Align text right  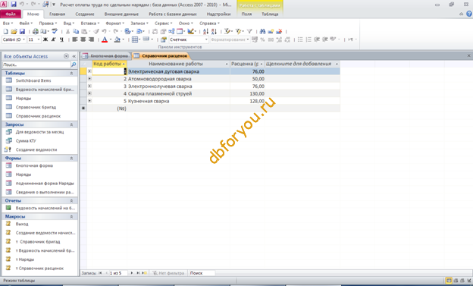pyautogui.click(x=91, y=39)
